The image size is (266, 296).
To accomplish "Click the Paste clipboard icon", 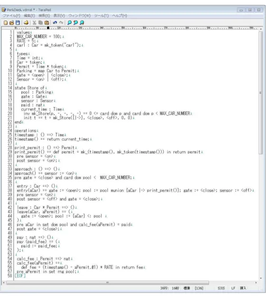I will tap(47, 23).
